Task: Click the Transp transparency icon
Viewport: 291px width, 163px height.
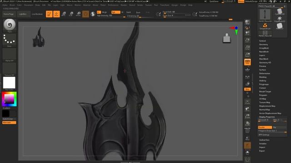Action: click(x=247, y=138)
